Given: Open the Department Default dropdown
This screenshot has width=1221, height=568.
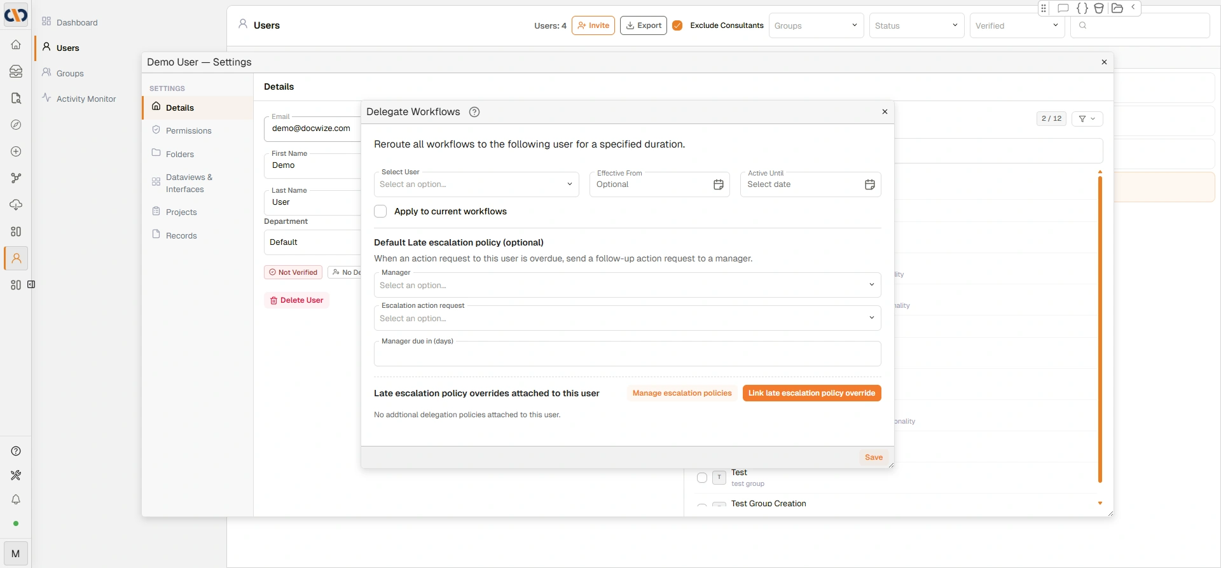Looking at the screenshot, I should [x=312, y=242].
